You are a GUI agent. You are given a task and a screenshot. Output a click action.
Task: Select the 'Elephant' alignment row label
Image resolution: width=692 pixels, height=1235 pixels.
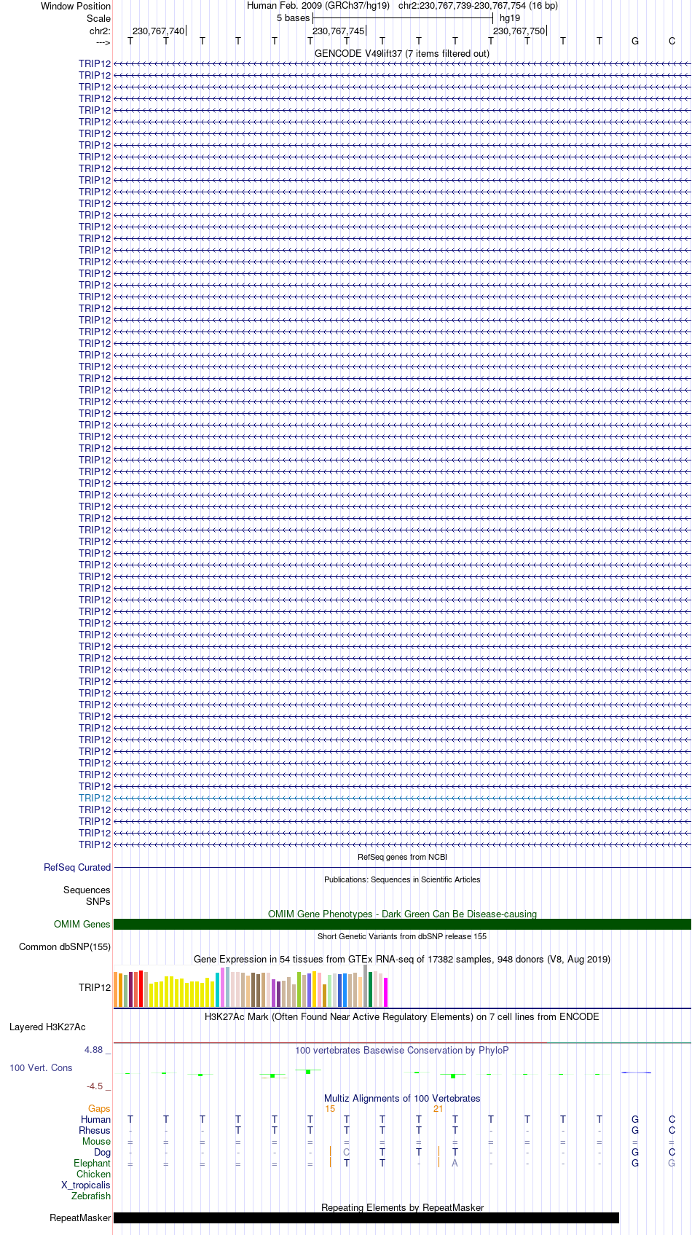tap(93, 1163)
